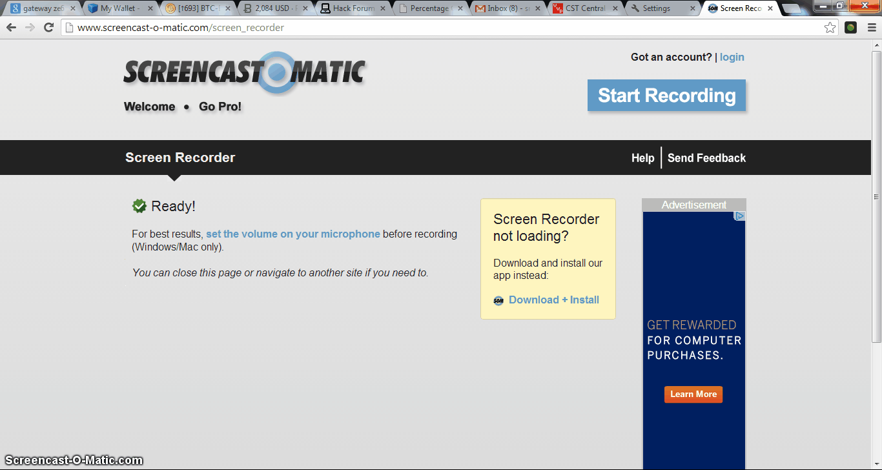
Task: Click the 'Ready!' status text
Action: (173, 207)
